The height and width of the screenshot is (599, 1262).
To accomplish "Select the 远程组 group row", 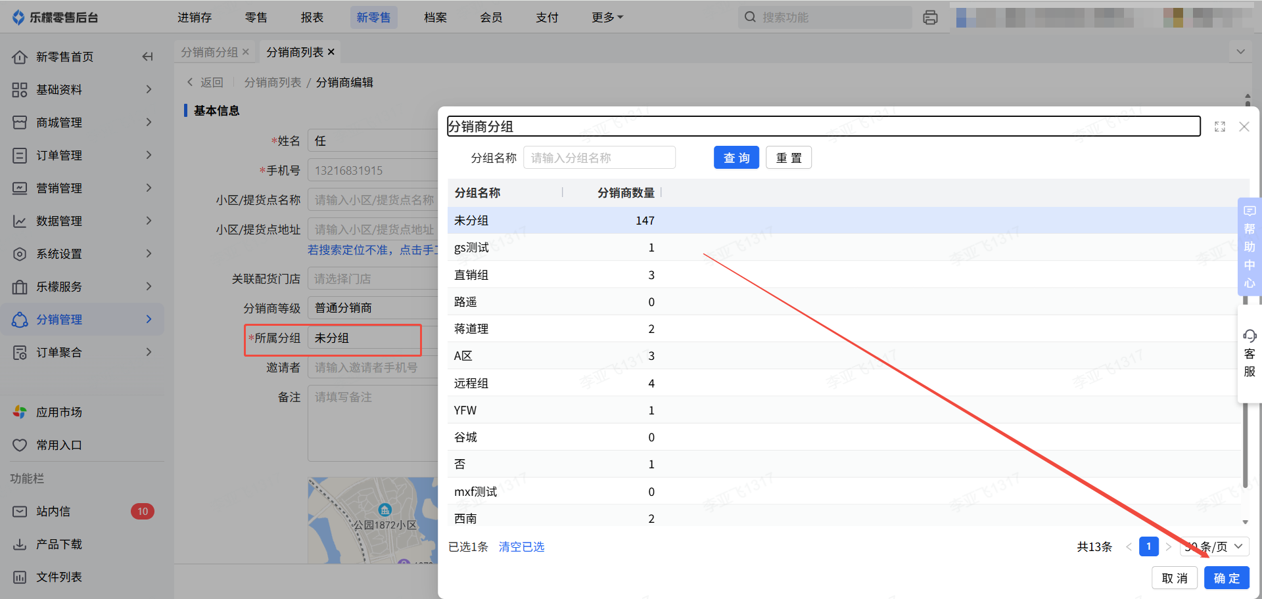I will (471, 384).
